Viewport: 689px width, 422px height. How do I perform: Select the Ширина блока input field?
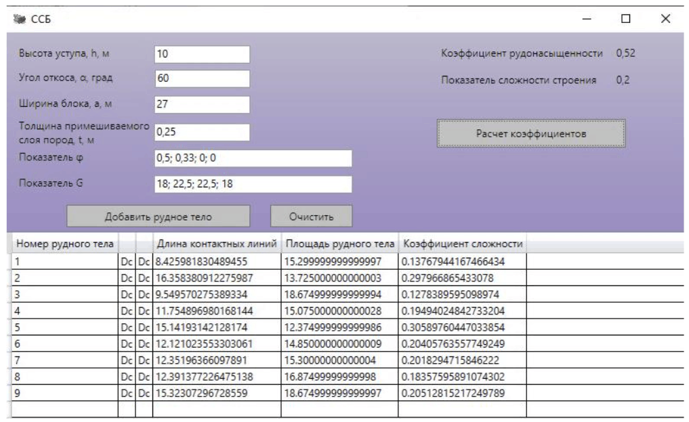click(x=202, y=105)
